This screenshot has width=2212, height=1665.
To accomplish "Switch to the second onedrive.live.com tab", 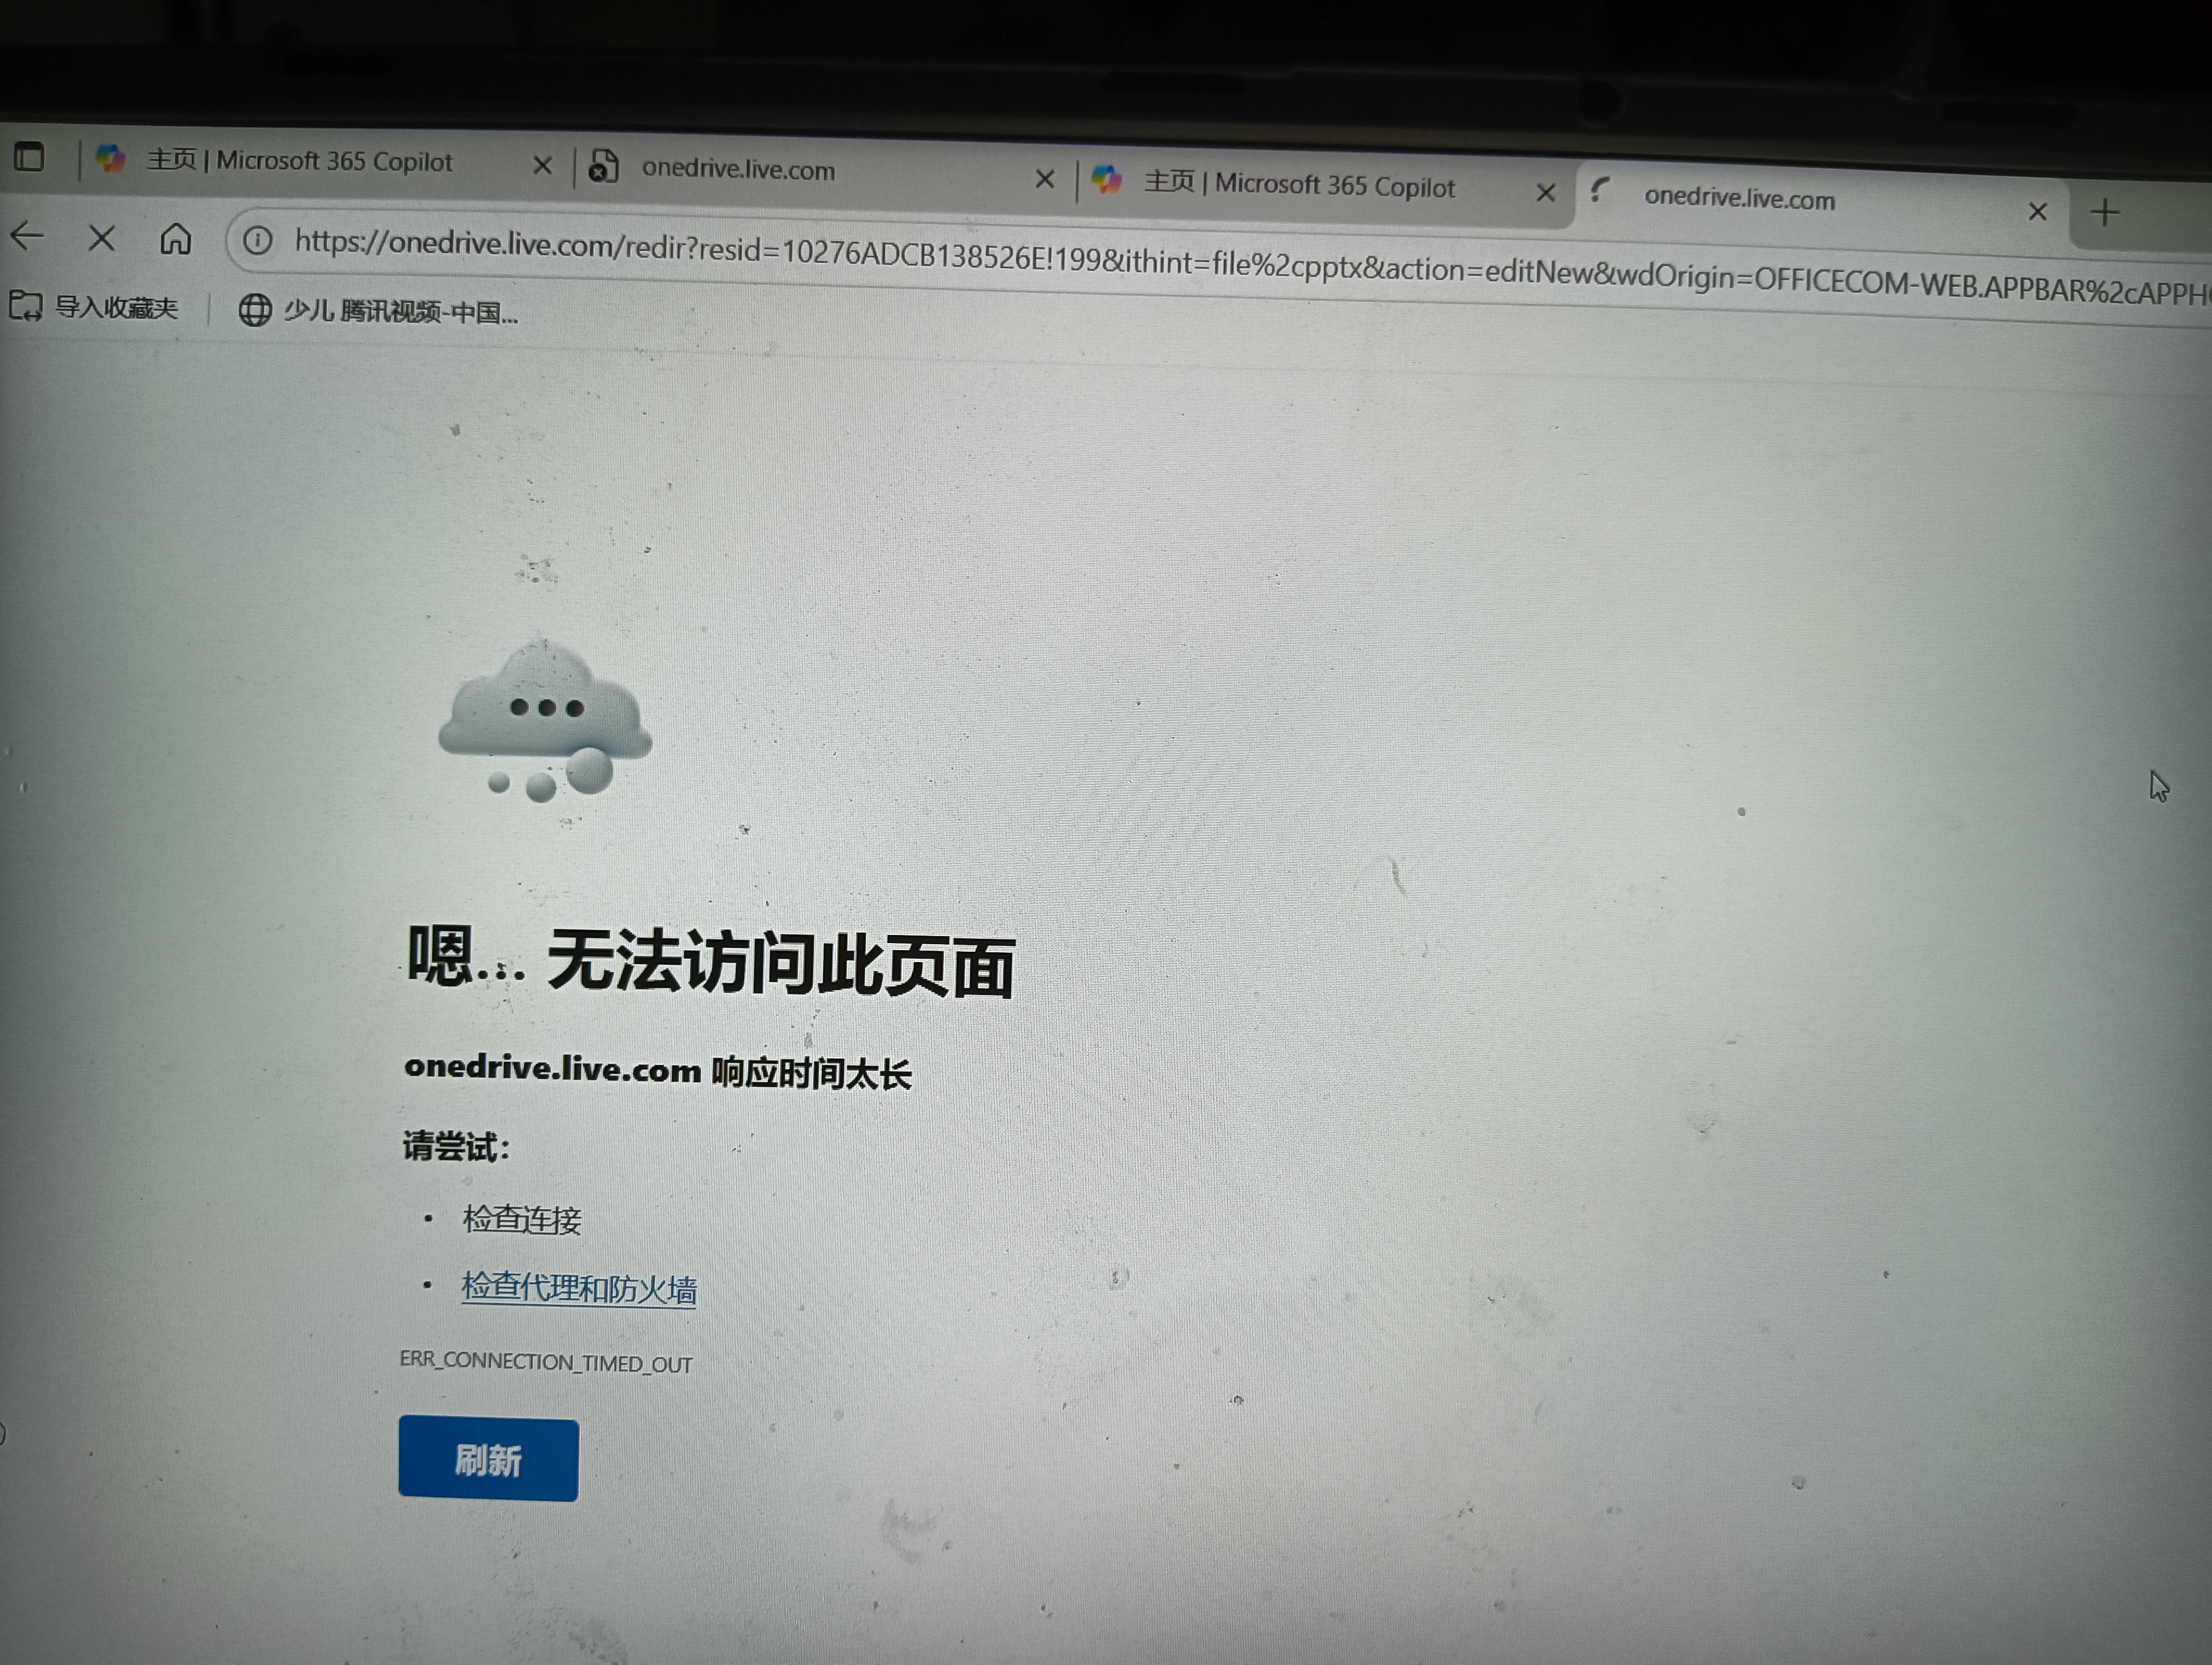I will [x=738, y=170].
